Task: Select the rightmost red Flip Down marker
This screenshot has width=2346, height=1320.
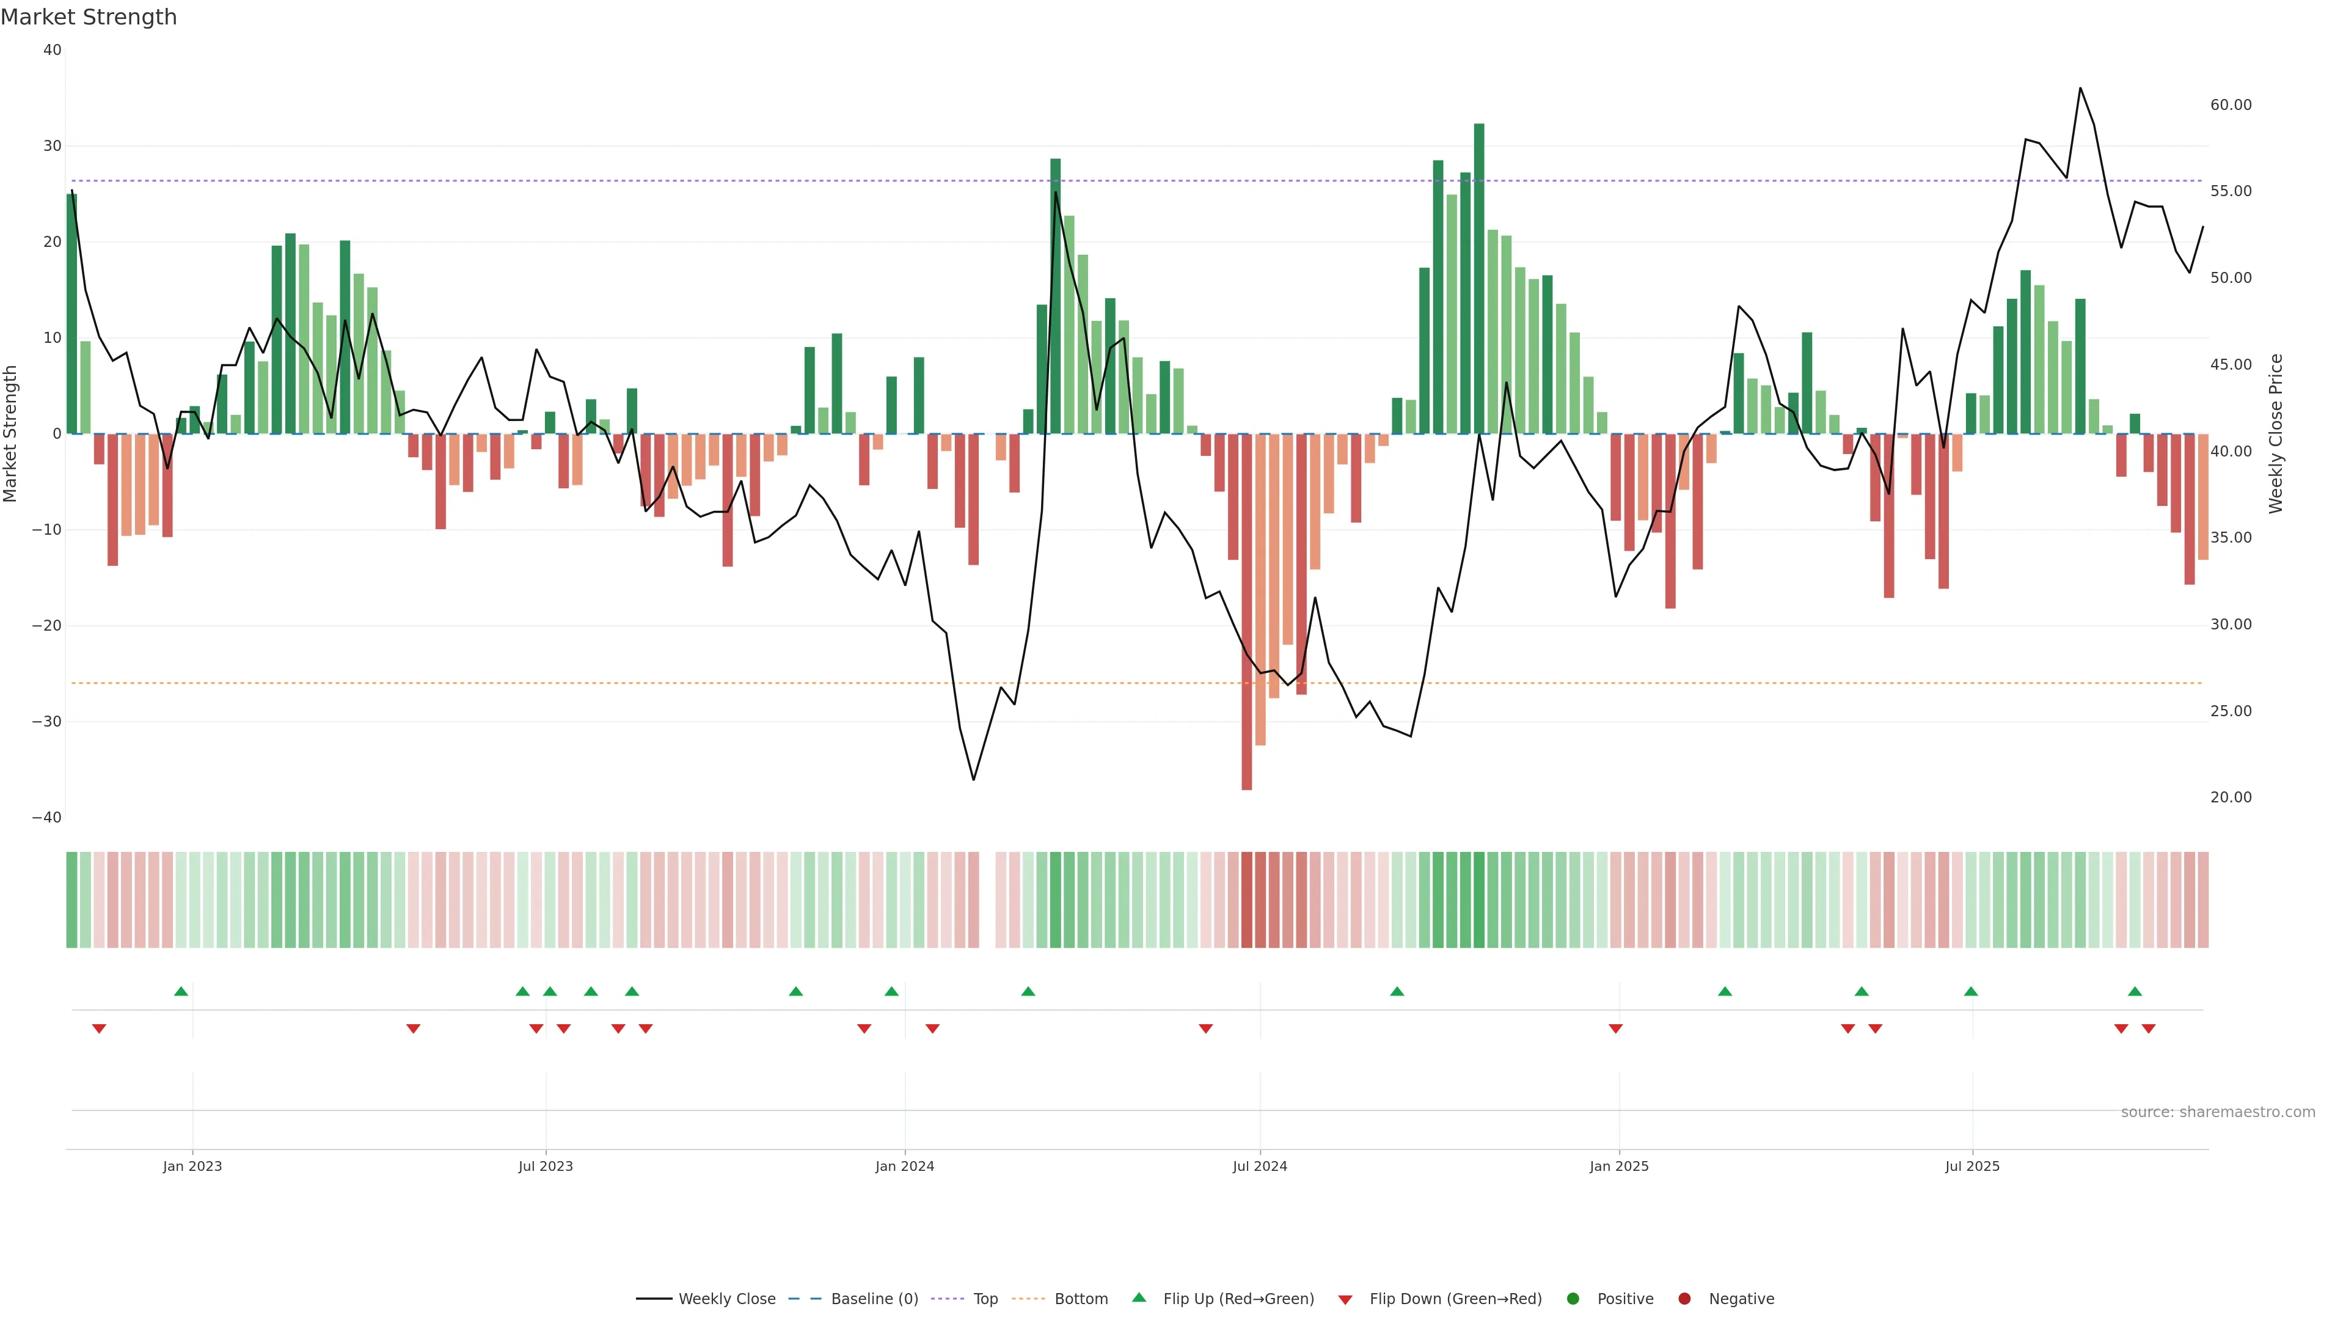Action: (x=2149, y=1028)
